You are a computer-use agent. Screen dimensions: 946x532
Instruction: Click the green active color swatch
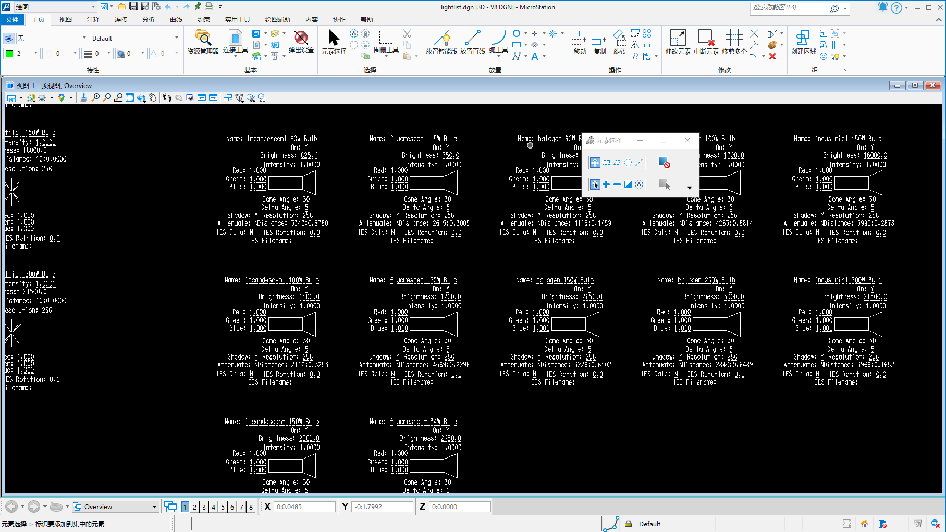9,54
